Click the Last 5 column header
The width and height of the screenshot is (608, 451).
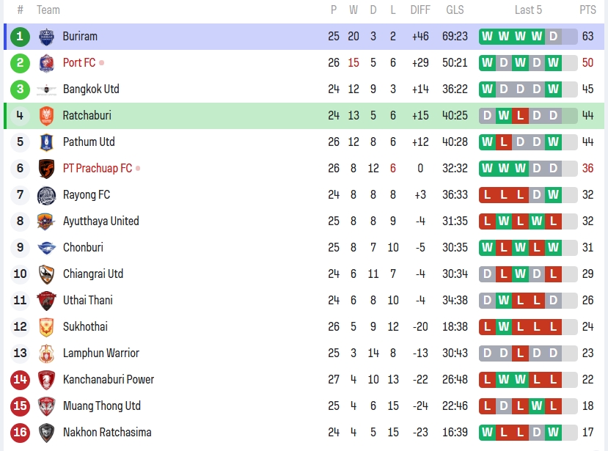pos(528,10)
